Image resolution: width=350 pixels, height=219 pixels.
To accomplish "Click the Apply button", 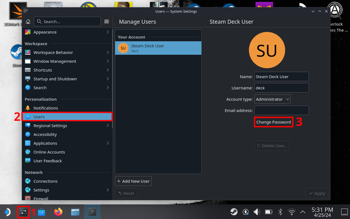I will click(x=317, y=193).
